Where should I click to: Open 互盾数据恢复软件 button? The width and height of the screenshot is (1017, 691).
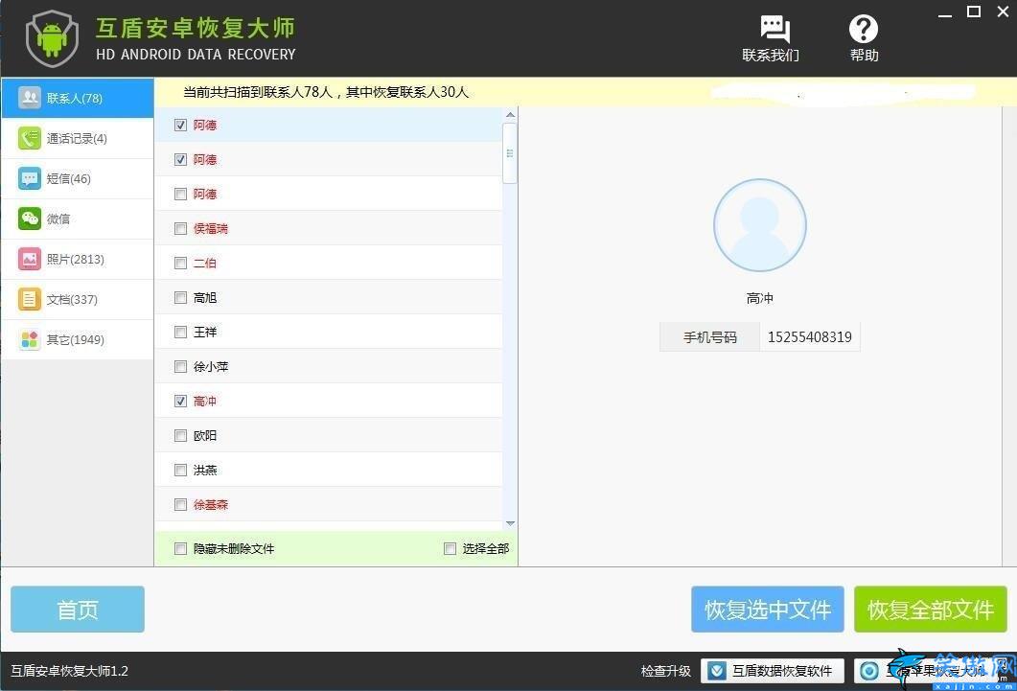[x=773, y=671]
